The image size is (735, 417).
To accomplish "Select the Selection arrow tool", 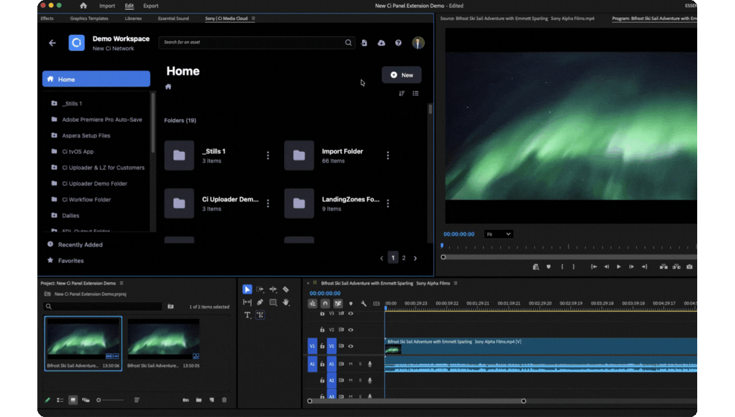I will (x=247, y=289).
